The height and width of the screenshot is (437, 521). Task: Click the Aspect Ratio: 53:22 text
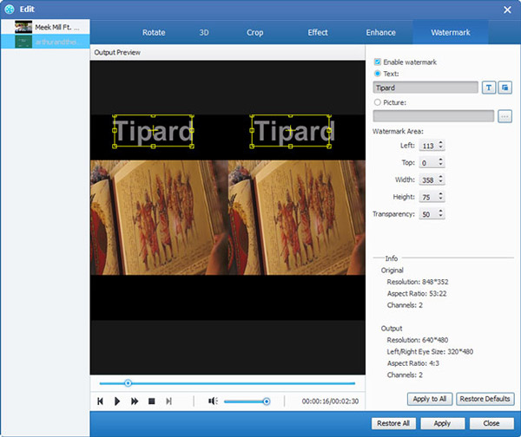coord(417,294)
